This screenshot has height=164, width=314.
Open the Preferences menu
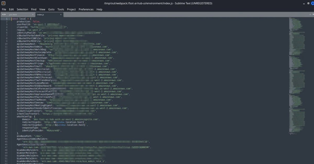click(86, 9)
